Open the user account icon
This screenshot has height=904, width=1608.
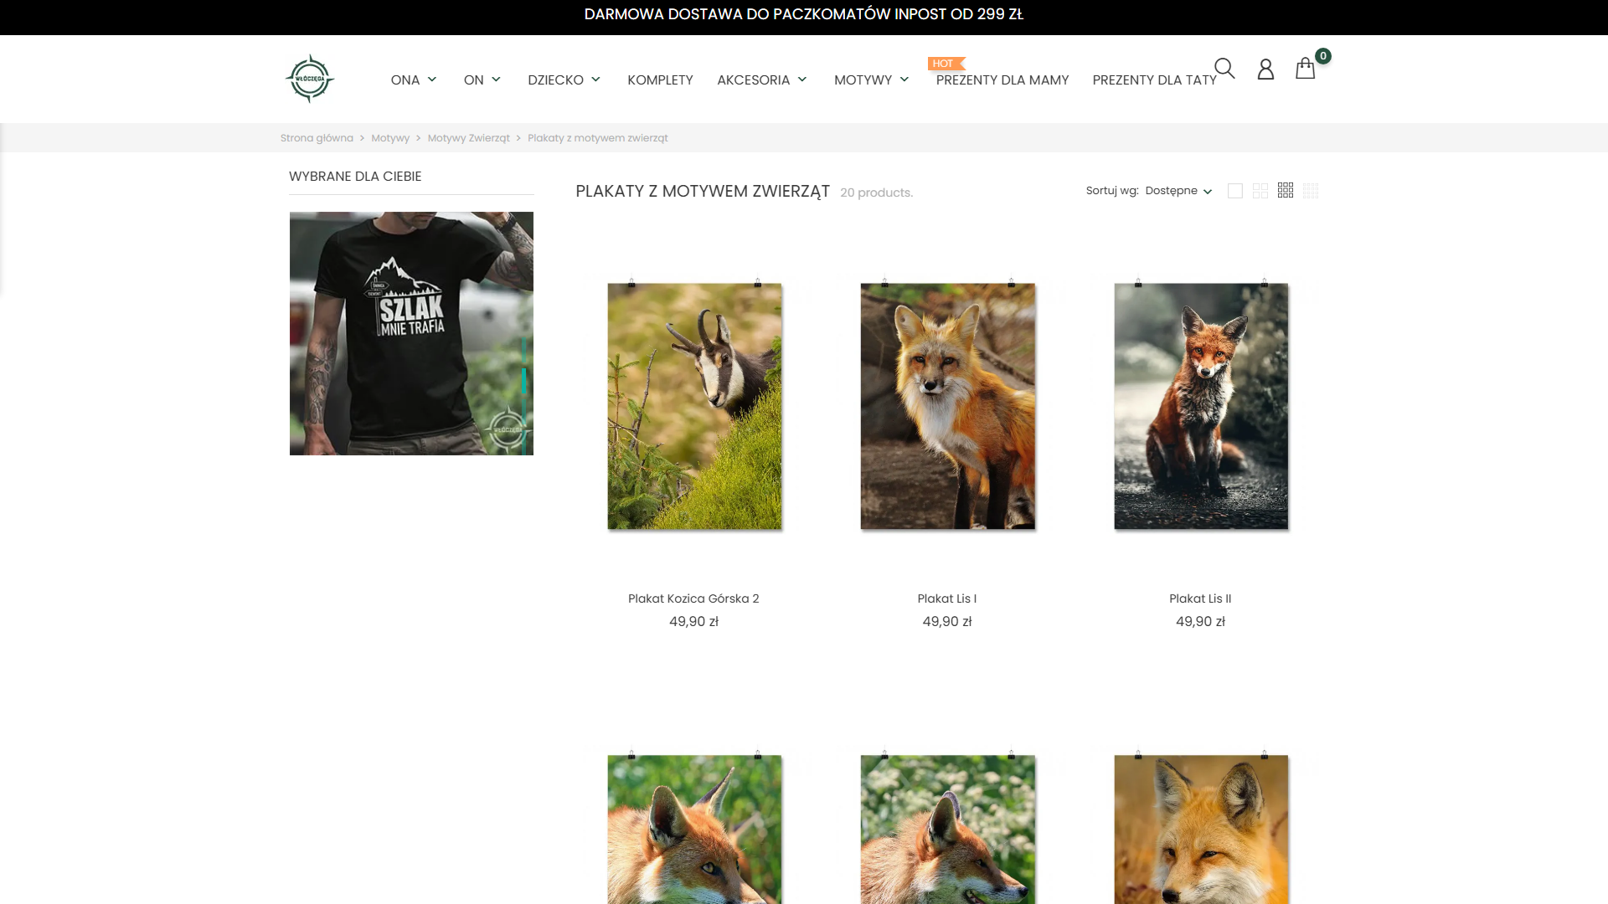tap(1265, 69)
